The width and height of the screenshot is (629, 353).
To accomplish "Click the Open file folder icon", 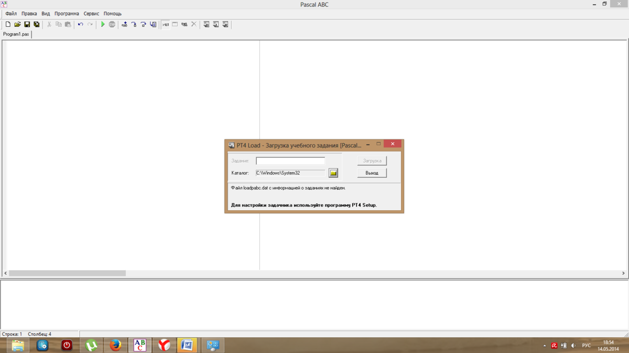I will pyautogui.click(x=17, y=25).
